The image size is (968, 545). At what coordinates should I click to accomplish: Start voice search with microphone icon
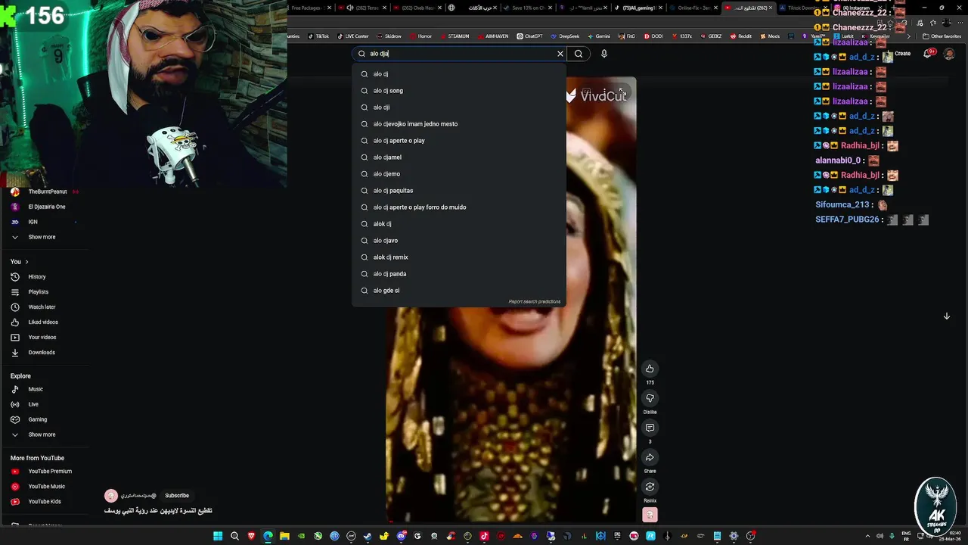tap(603, 54)
